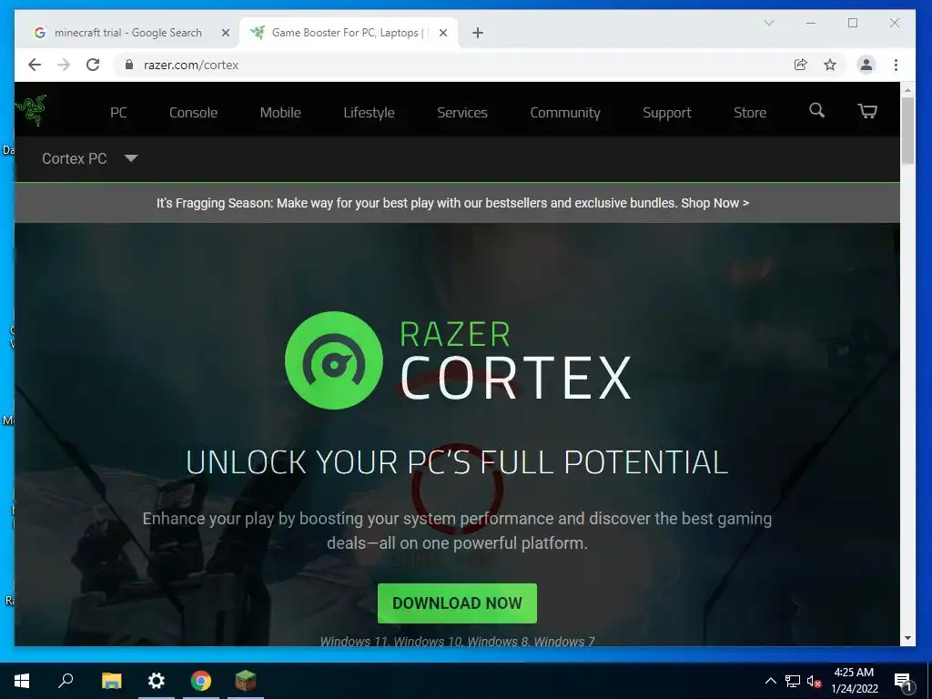The width and height of the screenshot is (932, 699).
Task: Open the shopping cart icon
Action: 867,111
